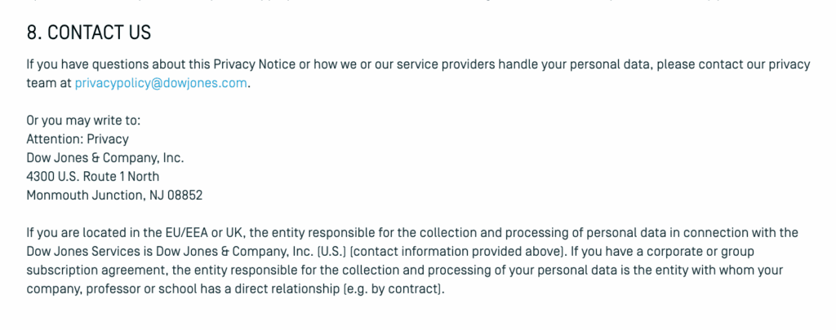Click the word 'team' before the email
Screen dimensions: 836x330
point(41,84)
